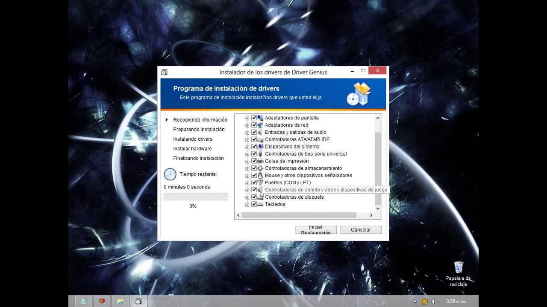
Task: Select the Driver Genius installer taskbar icon
Action: pos(138,301)
